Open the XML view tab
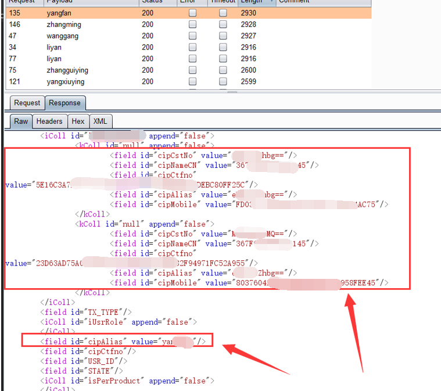The width and height of the screenshot is (441, 391). point(100,121)
